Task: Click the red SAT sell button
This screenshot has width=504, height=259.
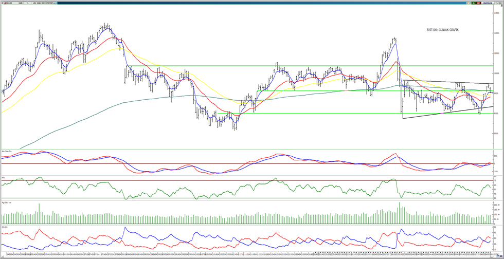Action: [479, 3]
